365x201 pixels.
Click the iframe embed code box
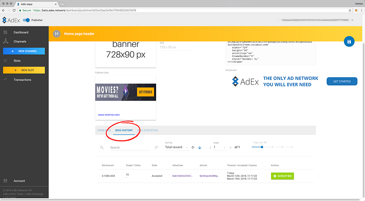tap(271, 53)
